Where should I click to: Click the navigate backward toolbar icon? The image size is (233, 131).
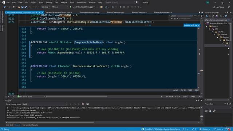tap(4, 7)
